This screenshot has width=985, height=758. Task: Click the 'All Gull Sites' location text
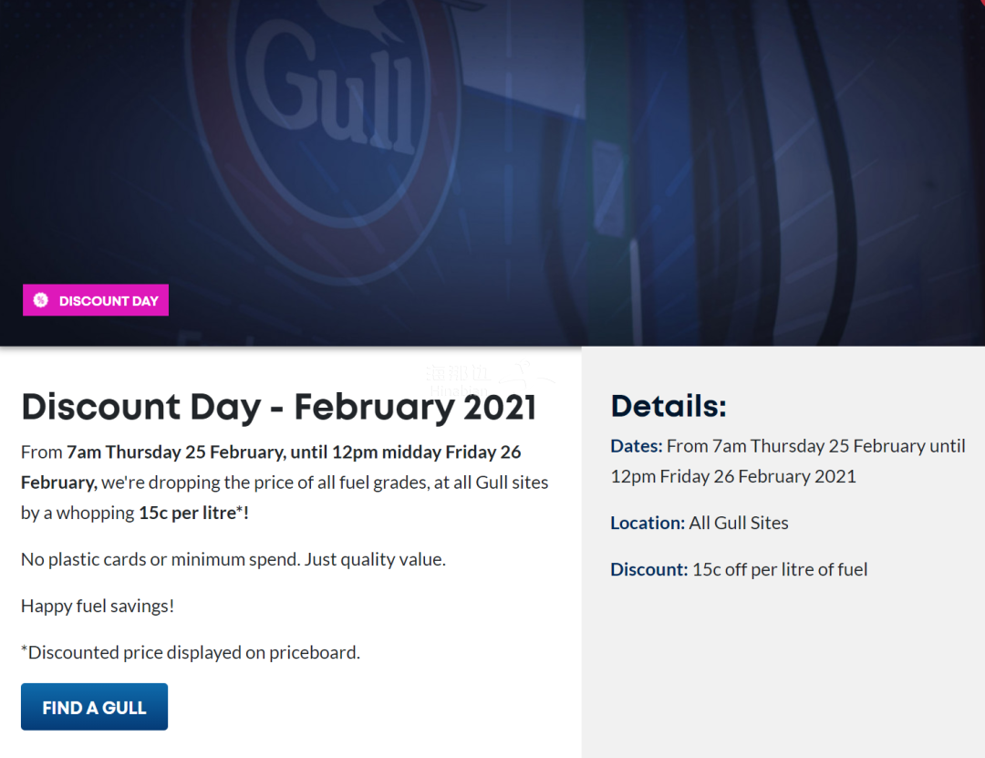coord(739,523)
